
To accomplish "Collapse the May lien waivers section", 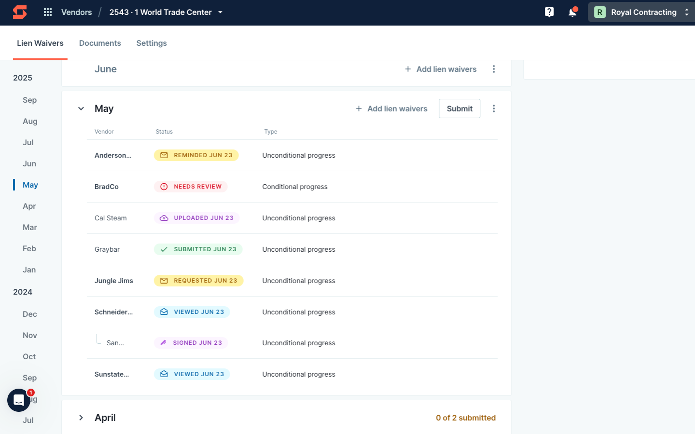I will [x=81, y=108].
